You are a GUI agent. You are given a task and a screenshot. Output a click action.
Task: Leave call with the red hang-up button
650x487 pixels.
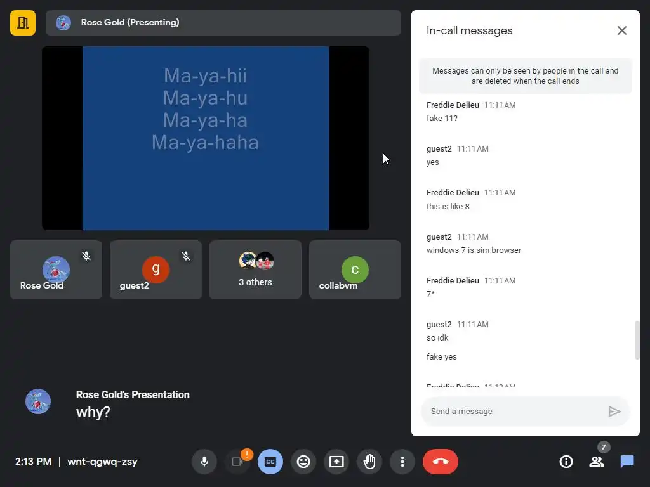tap(441, 462)
